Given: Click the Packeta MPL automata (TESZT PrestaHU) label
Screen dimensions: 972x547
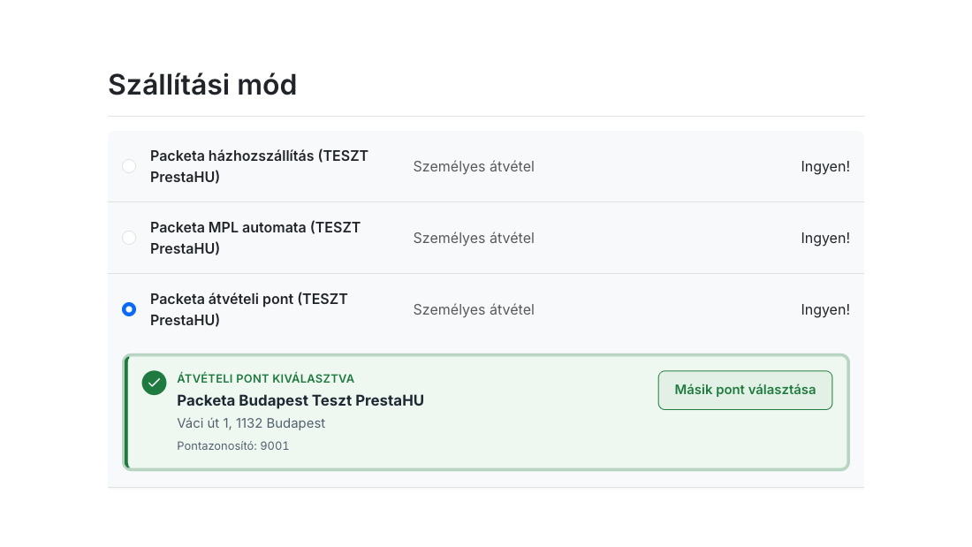Looking at the screenshot, I should tap(255, 238).
